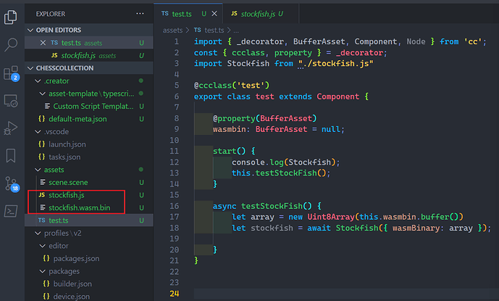Open device.json file
Viewport: 499px width, 301px height.
point(89,296)
